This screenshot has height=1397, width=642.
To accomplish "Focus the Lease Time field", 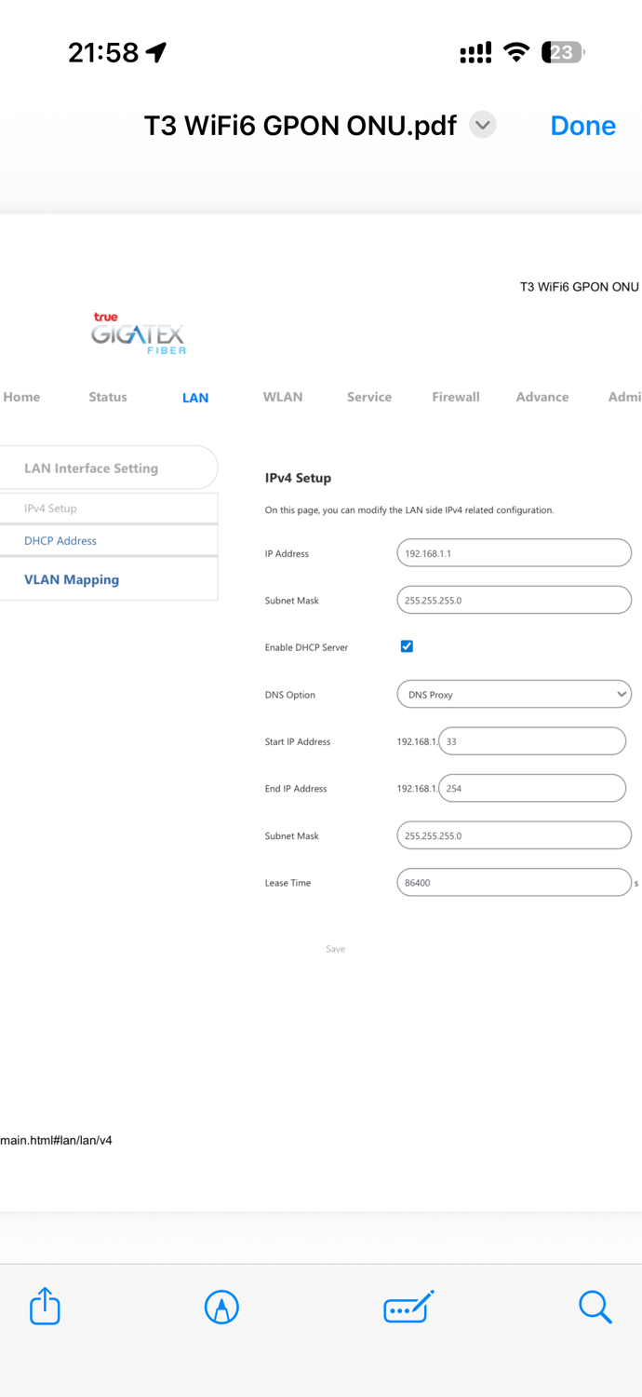I will [514, 883].
